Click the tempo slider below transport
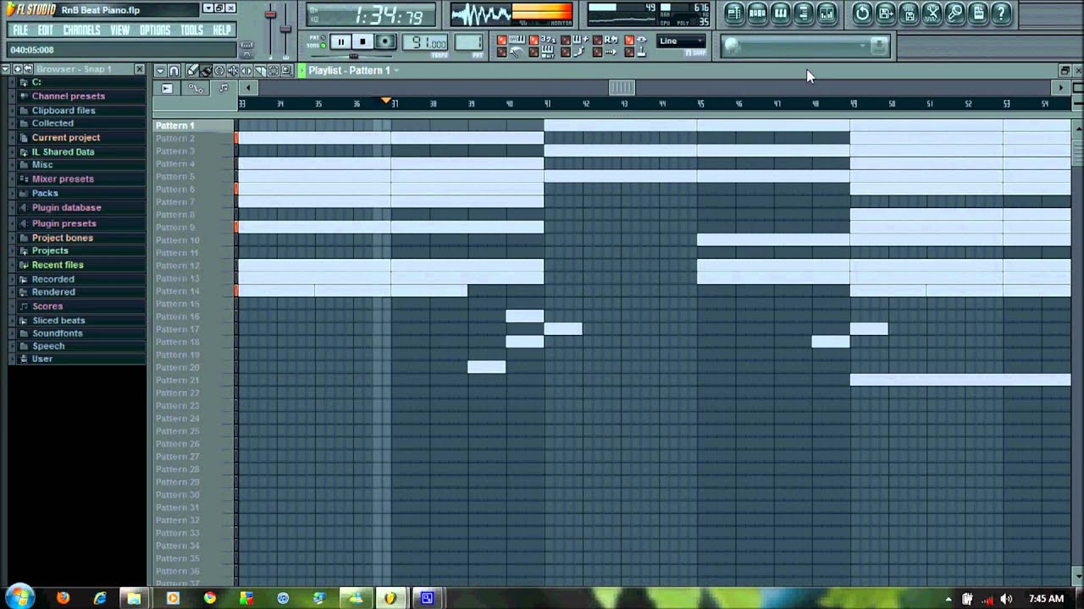Viewport: 1084px width, 609px height. 353,56
